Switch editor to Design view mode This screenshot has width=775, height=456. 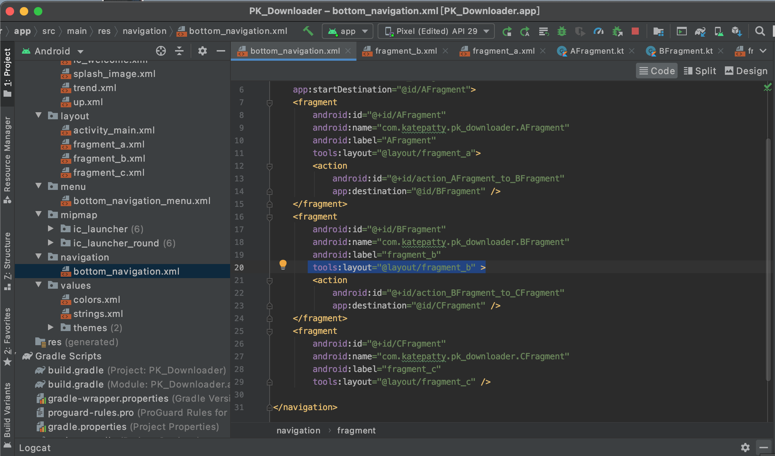tap(746, 71)
